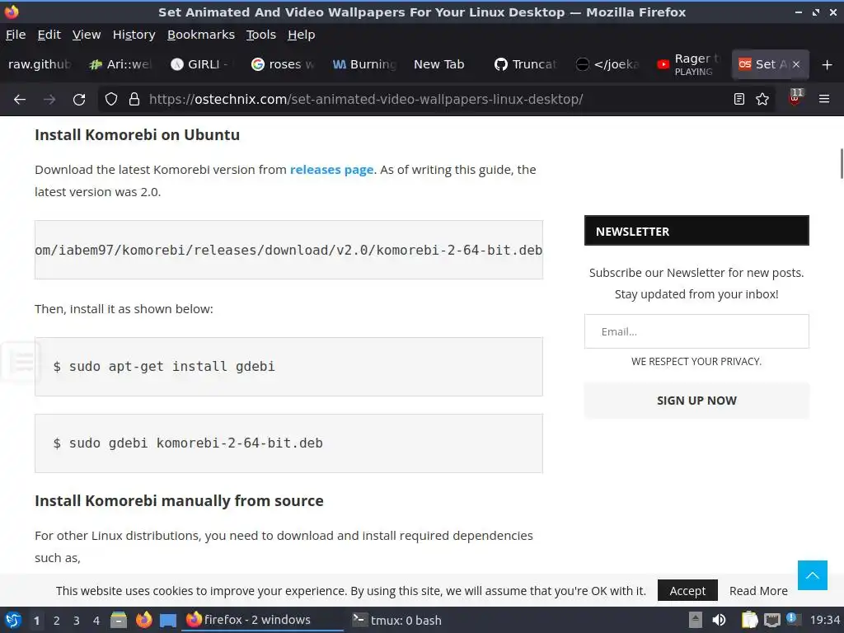844x633 pixels.
Task: Reload the current page
Action: click(79, 99)
